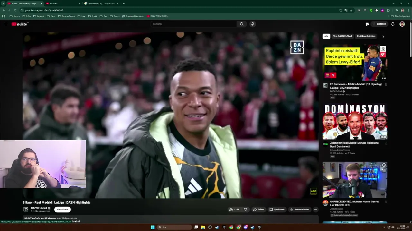Open the Monster Hunter Secret Lair thumbnail
This screenshot has height=231, width=412.
[355, 180]
